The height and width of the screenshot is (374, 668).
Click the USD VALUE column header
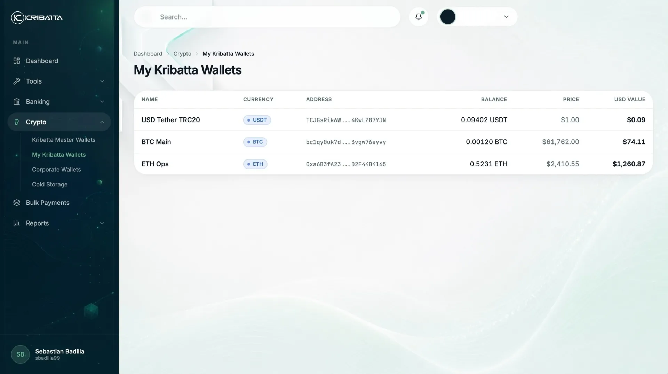(630, 99)
